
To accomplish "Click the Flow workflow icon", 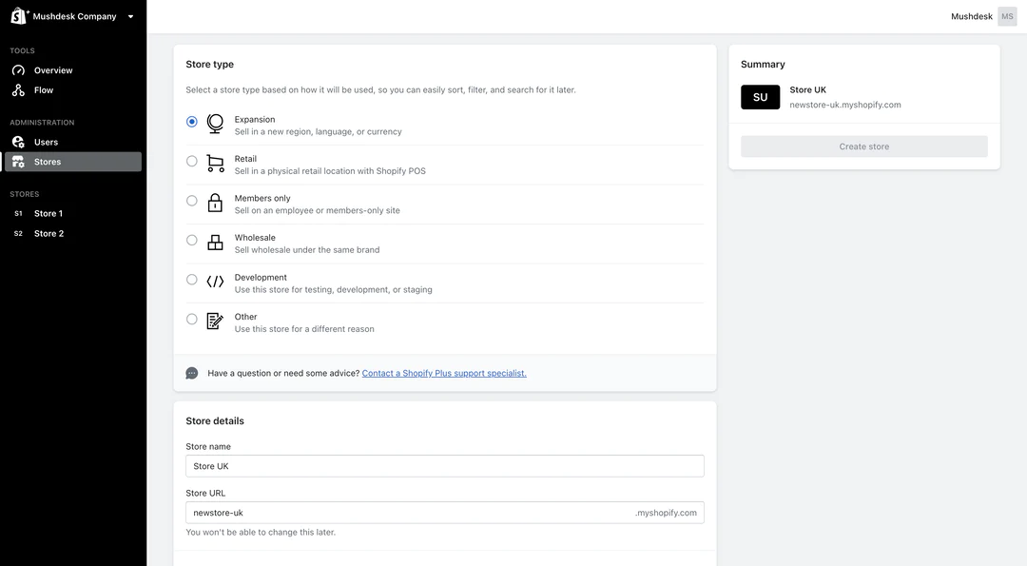I will tap(18, 90).
